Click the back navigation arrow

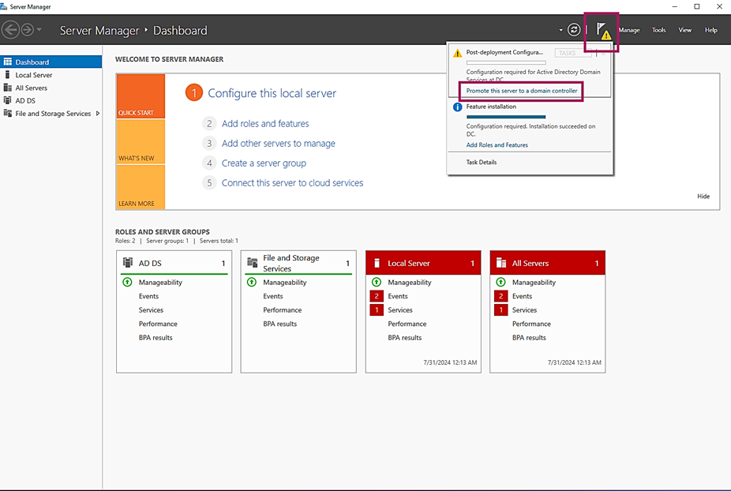[x=10, y=30]
